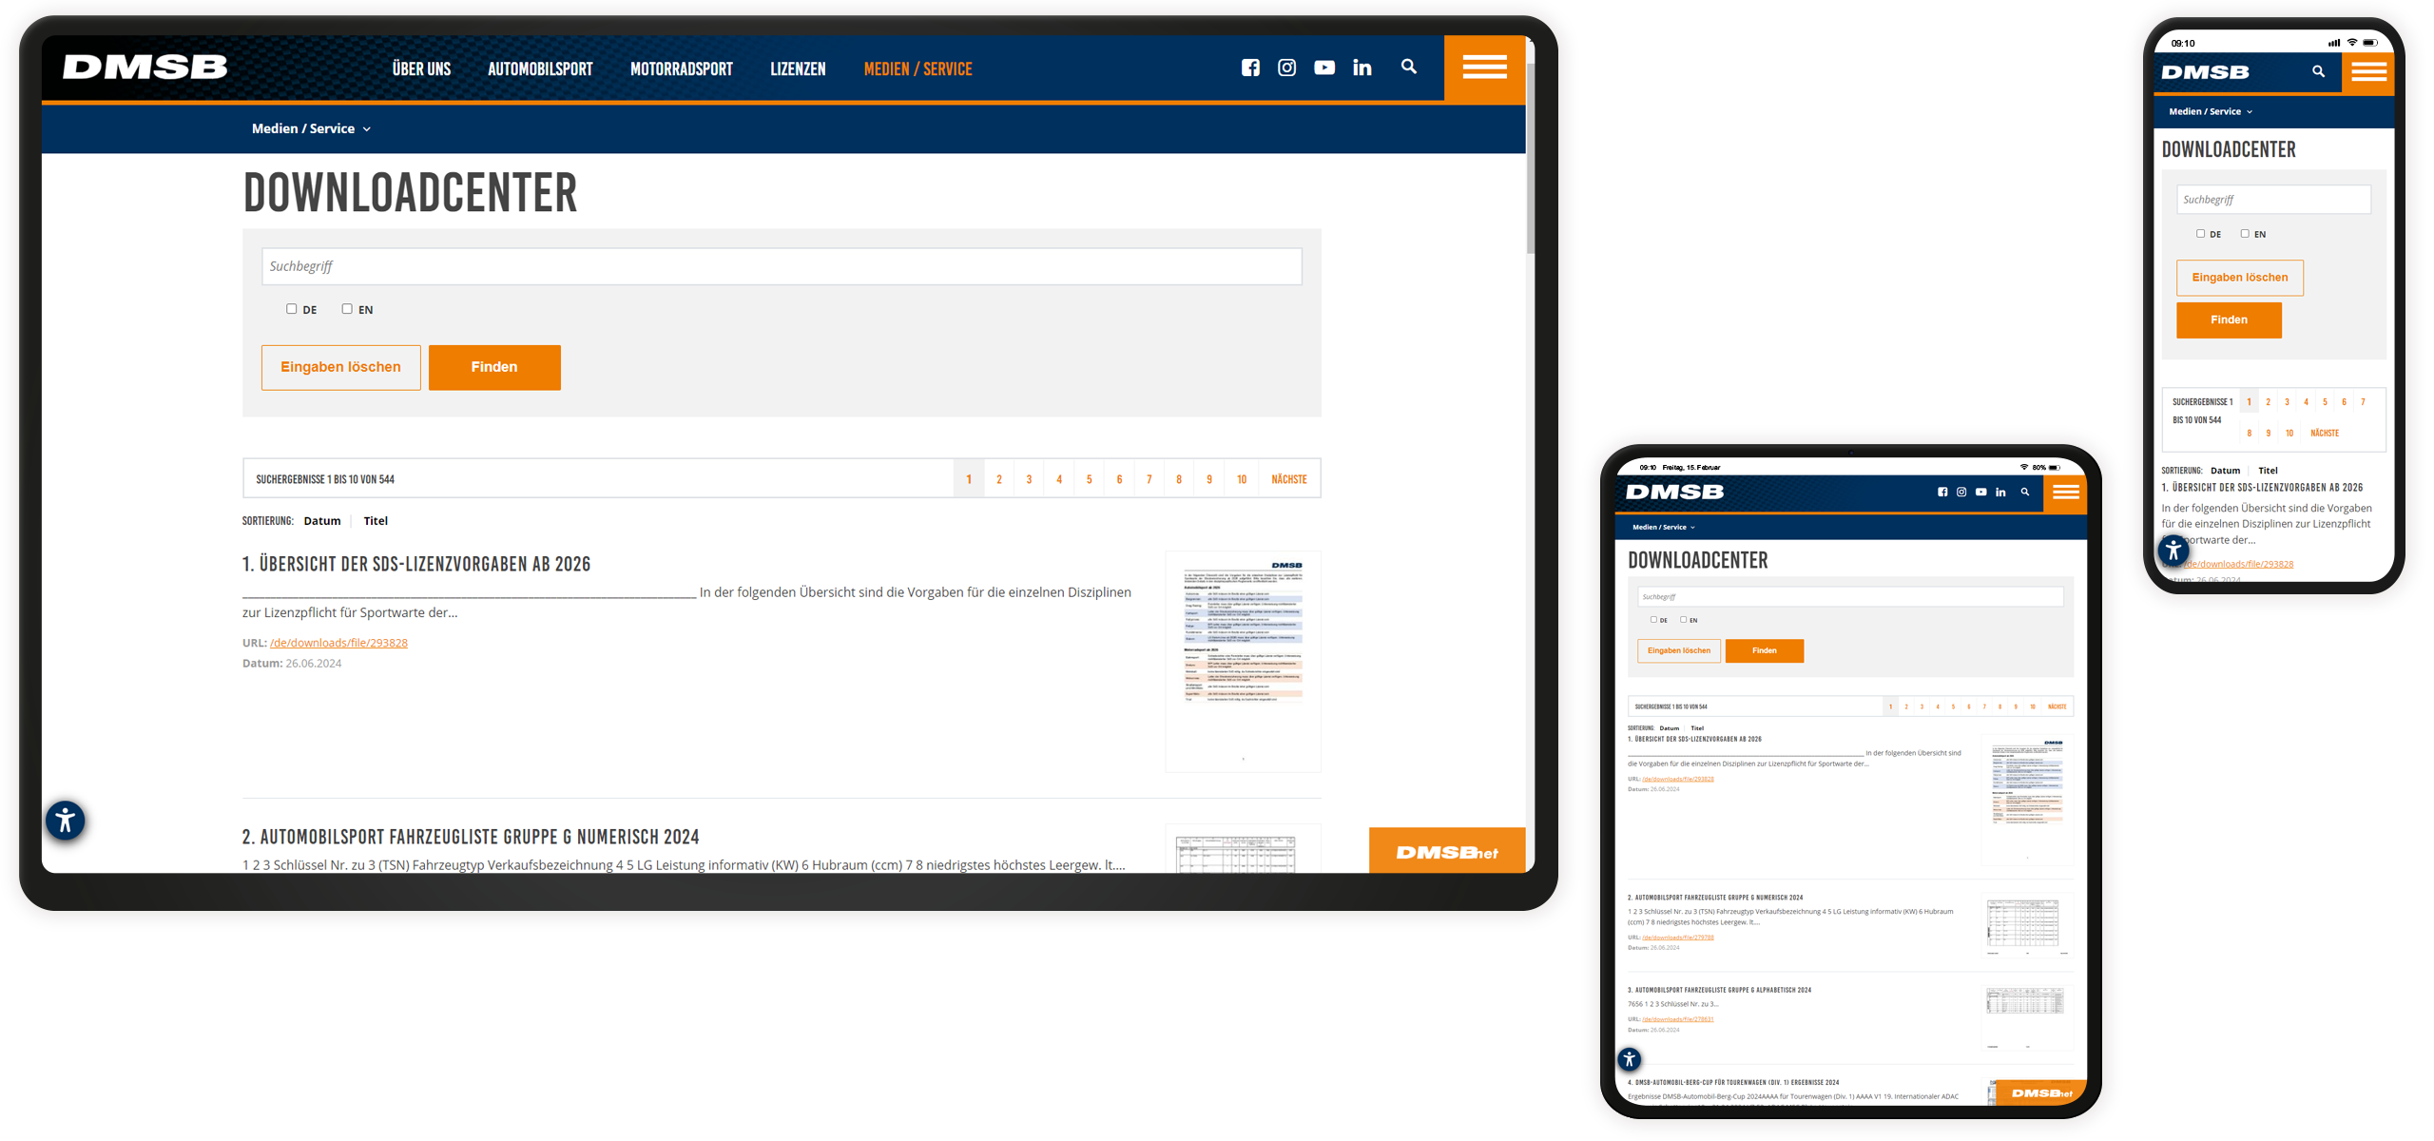Select the LIZENZEN navigation item
This screenshot has width=2434, height=1141.
point(798,68)
